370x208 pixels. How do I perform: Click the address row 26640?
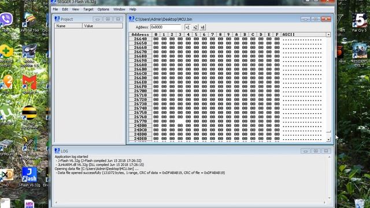click(140, 39)
